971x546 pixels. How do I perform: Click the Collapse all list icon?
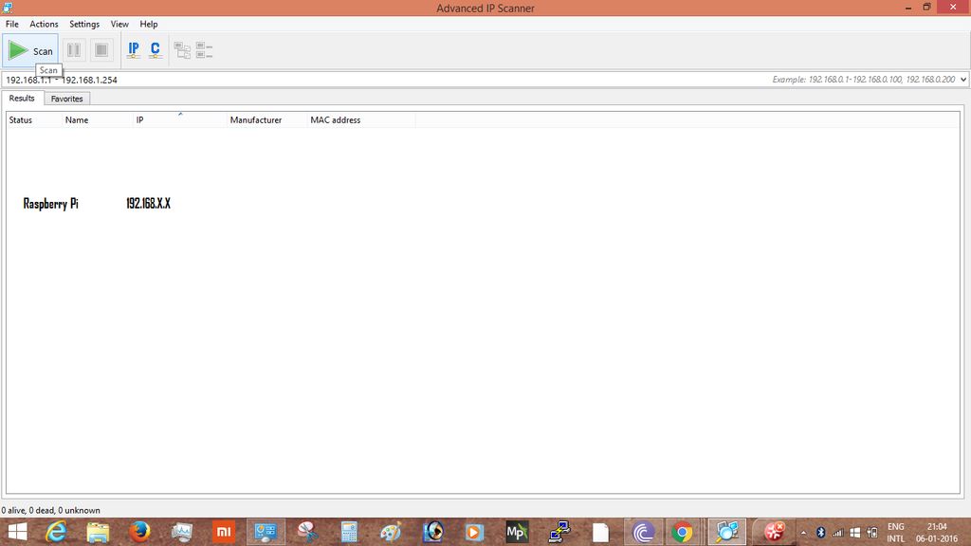205,50
